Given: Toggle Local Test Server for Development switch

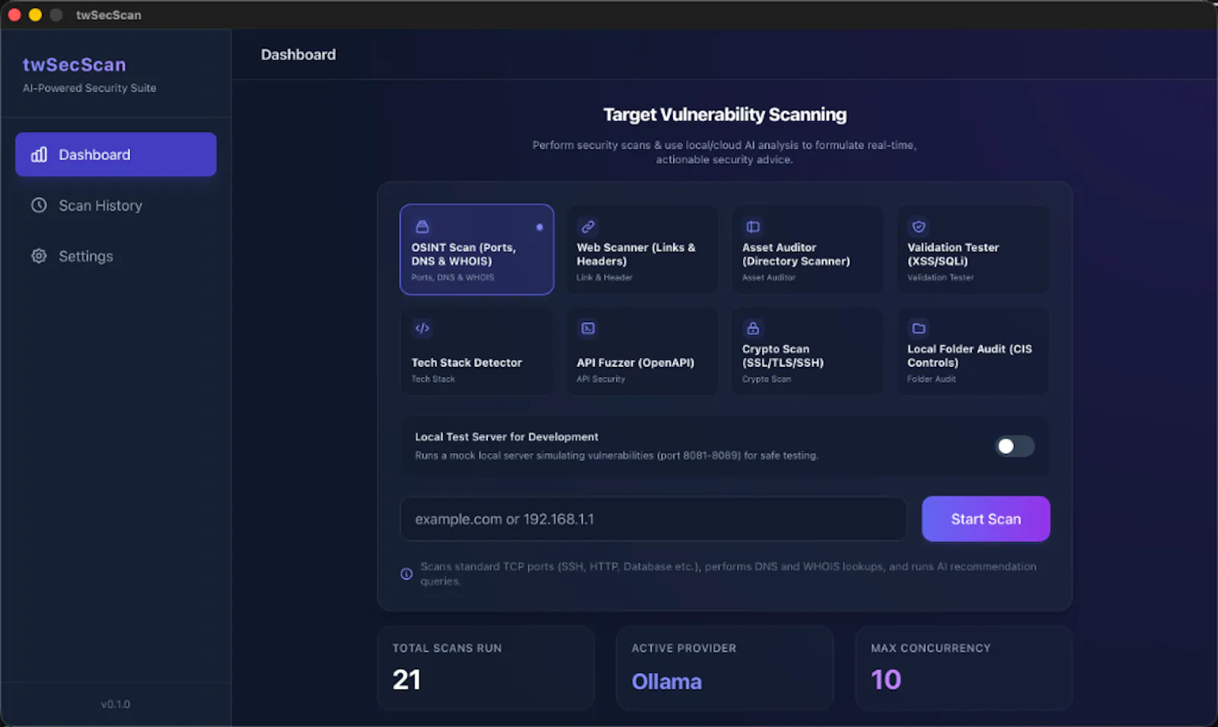Looking at the screenshot, I should point(1015,446).
